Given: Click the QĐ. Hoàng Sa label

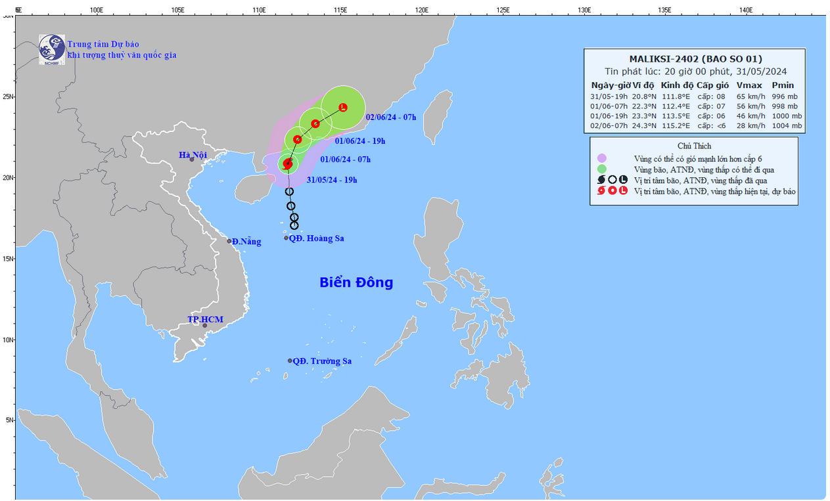Looking at the screenshot, I should click(318, 238).
